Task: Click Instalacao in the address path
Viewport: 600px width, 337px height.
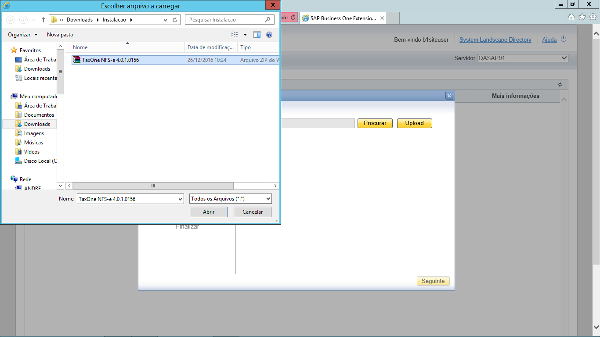Action: 115,20
